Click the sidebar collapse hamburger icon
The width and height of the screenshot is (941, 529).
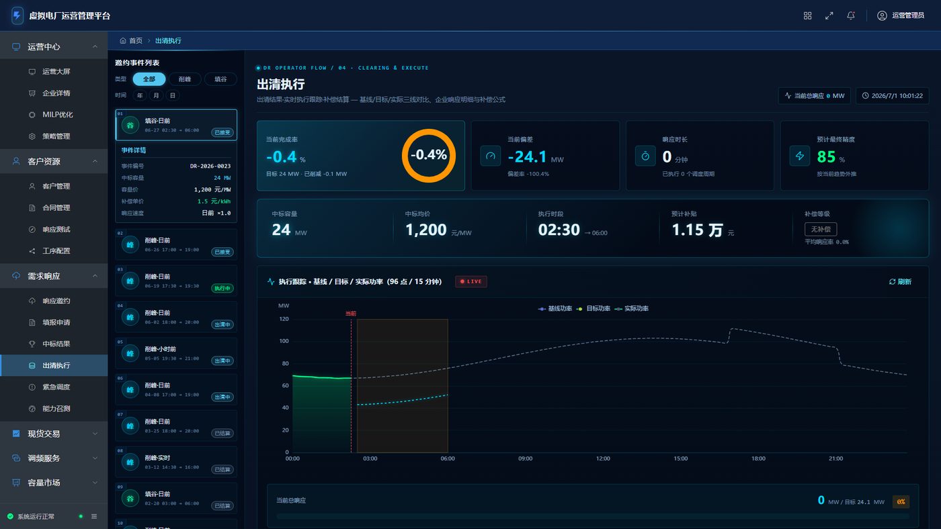94,516
